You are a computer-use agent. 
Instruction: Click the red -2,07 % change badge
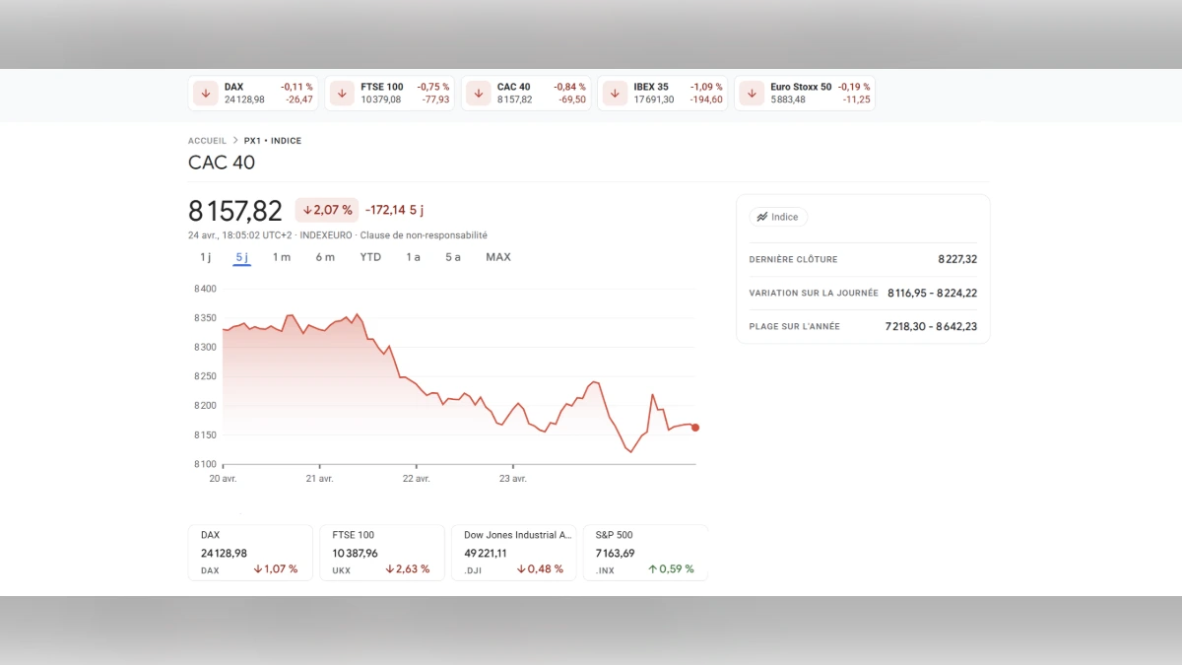(x=326, y=210)
